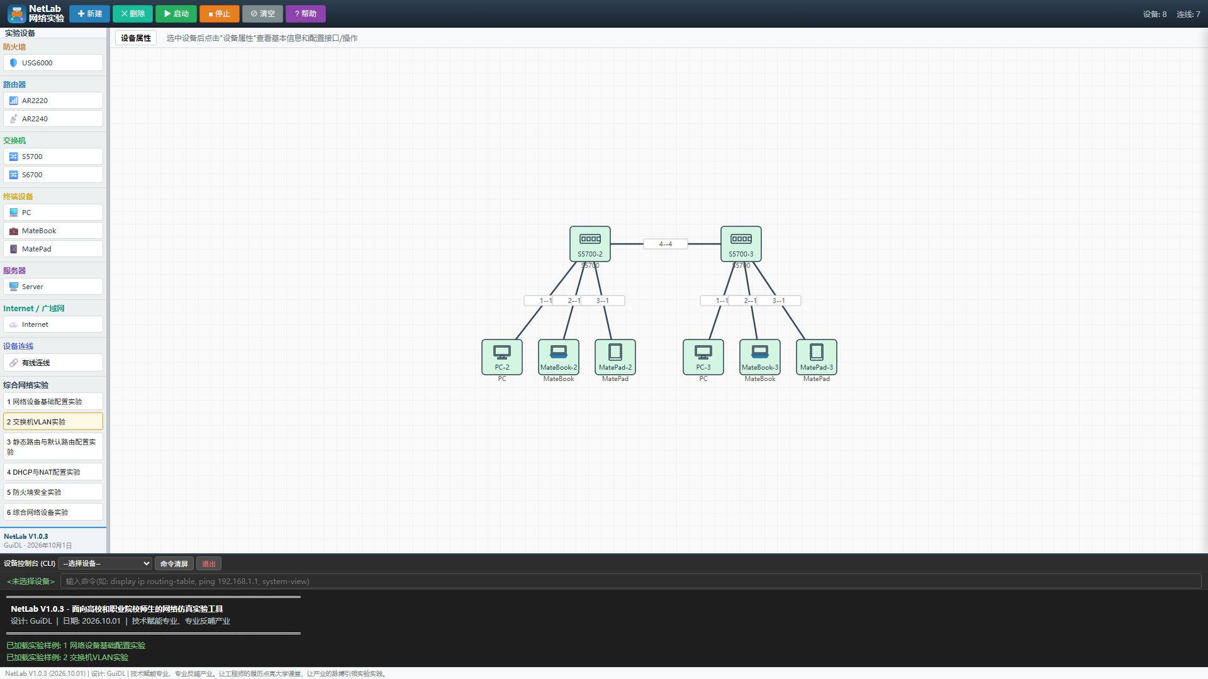Pick the Internet cloud device
The width and height of the screenshot is (1208, 679).
click(53, 324)
